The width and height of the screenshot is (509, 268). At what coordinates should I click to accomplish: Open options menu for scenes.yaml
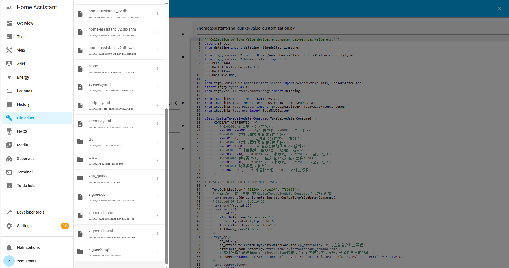click(x=157, y=87)
